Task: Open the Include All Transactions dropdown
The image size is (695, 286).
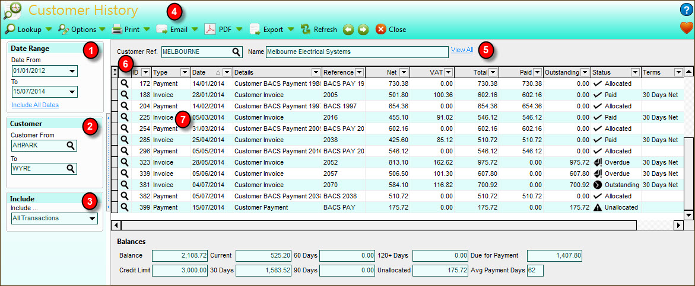Action: click(92, 218)
